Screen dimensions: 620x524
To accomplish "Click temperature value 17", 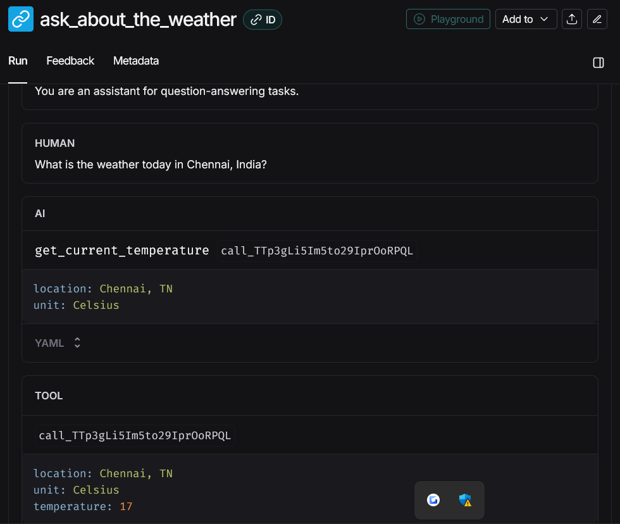I will pos(126,507).
